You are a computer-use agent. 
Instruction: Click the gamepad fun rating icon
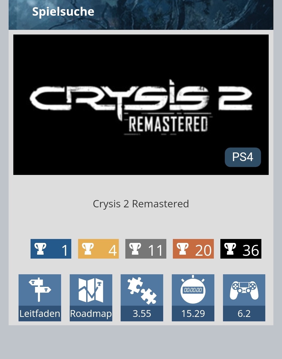[x=244, y=290]
